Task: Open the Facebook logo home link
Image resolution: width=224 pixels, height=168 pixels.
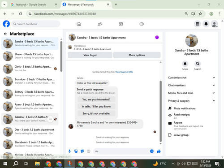Action: point(6,24)
